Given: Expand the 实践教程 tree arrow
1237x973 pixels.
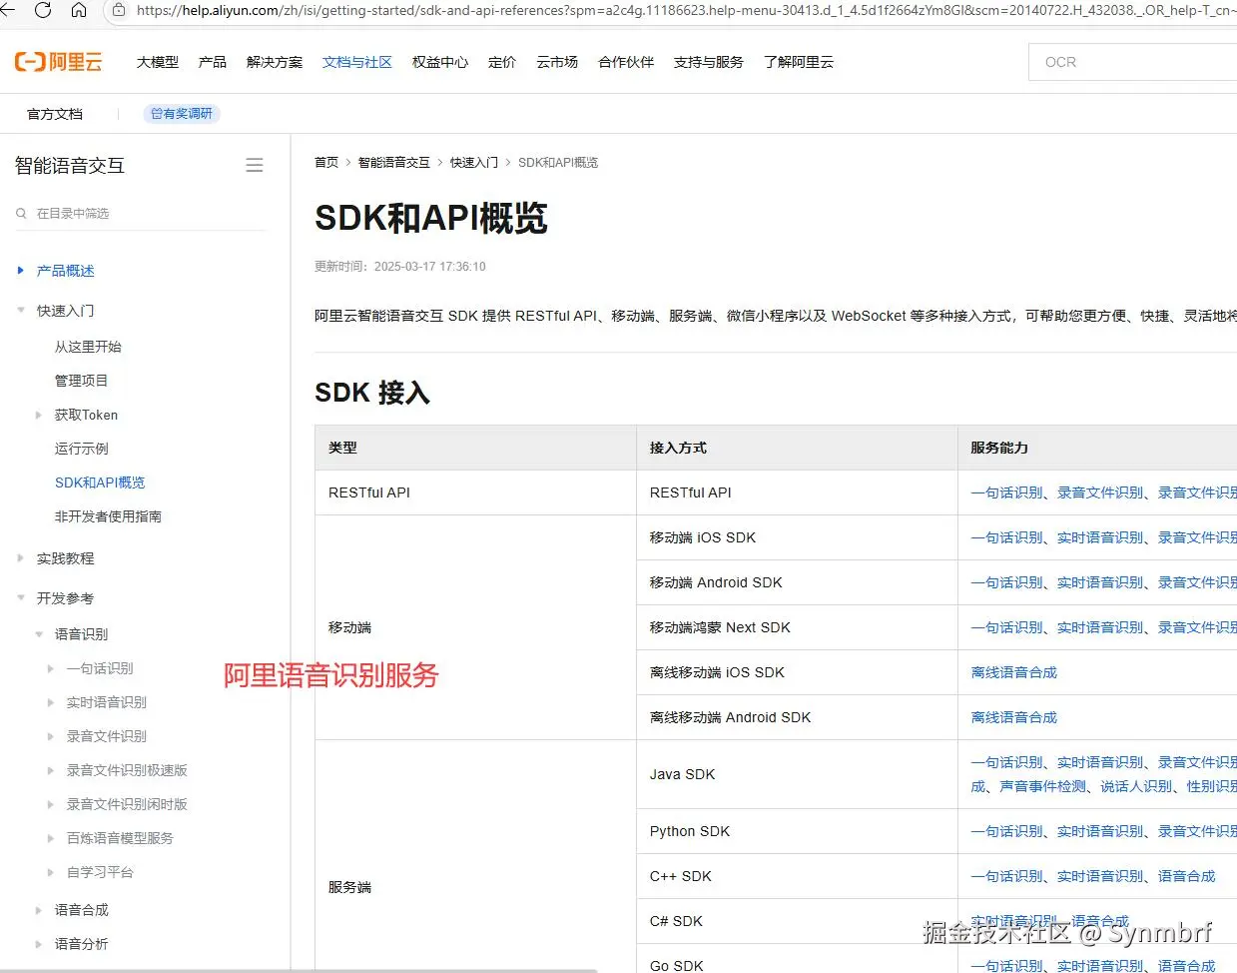Looking at the screenshot, I should click(x=21, y=558).
